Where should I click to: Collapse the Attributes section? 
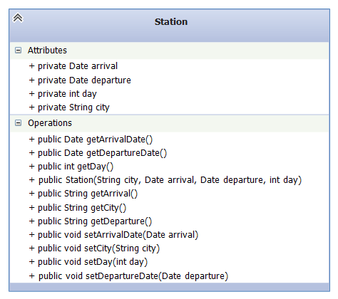[18, 51]
